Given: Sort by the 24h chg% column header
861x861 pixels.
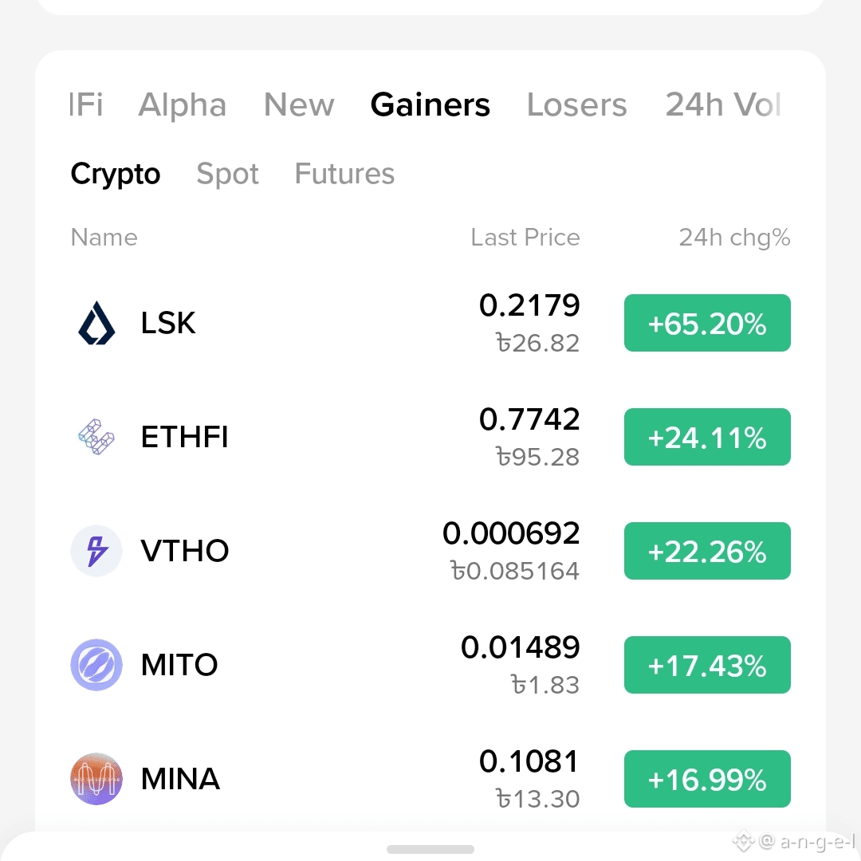Looking at the screenshot, I should [735, 238].
